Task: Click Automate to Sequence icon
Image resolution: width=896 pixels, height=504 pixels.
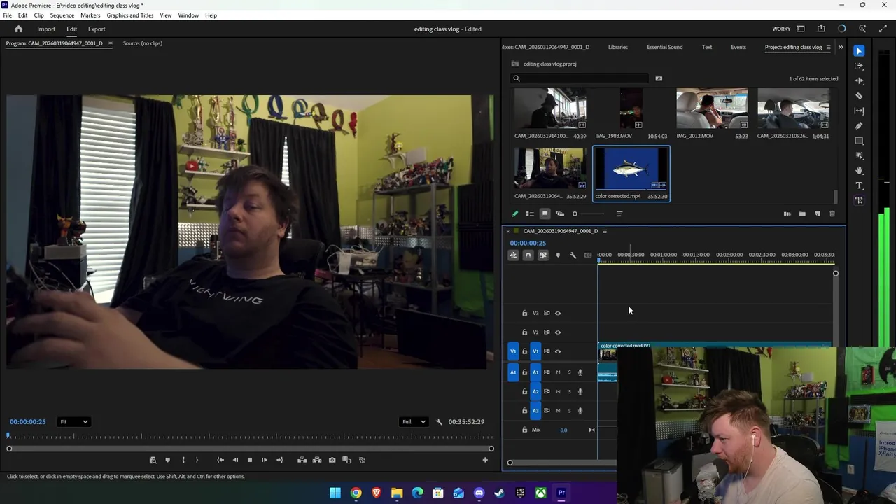Action: point(787,214)
